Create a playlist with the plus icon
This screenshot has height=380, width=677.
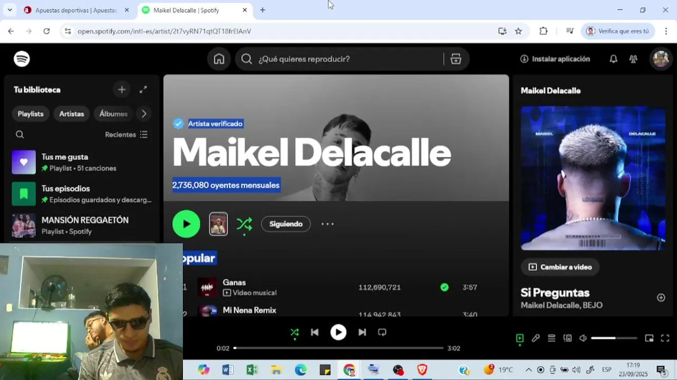click(122, 90)
